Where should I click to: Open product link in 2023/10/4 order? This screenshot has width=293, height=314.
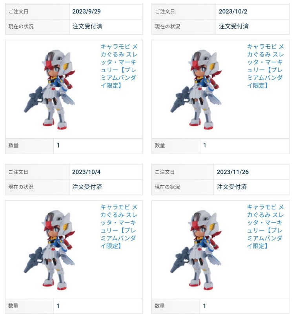[x=119, y=226]
